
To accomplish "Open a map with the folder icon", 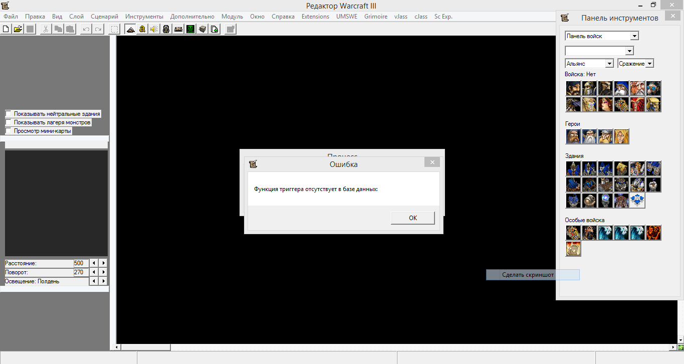I will (x=18, y=29).
